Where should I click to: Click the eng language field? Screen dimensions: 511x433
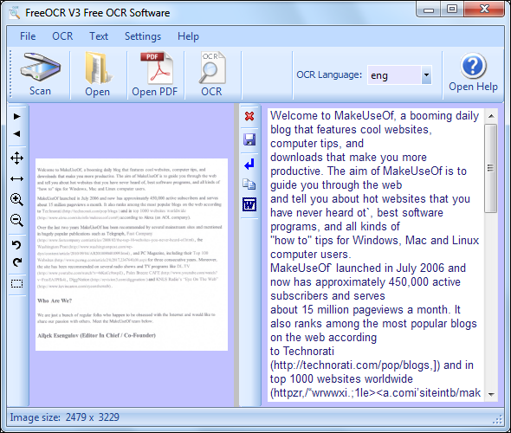pos(394,75)
